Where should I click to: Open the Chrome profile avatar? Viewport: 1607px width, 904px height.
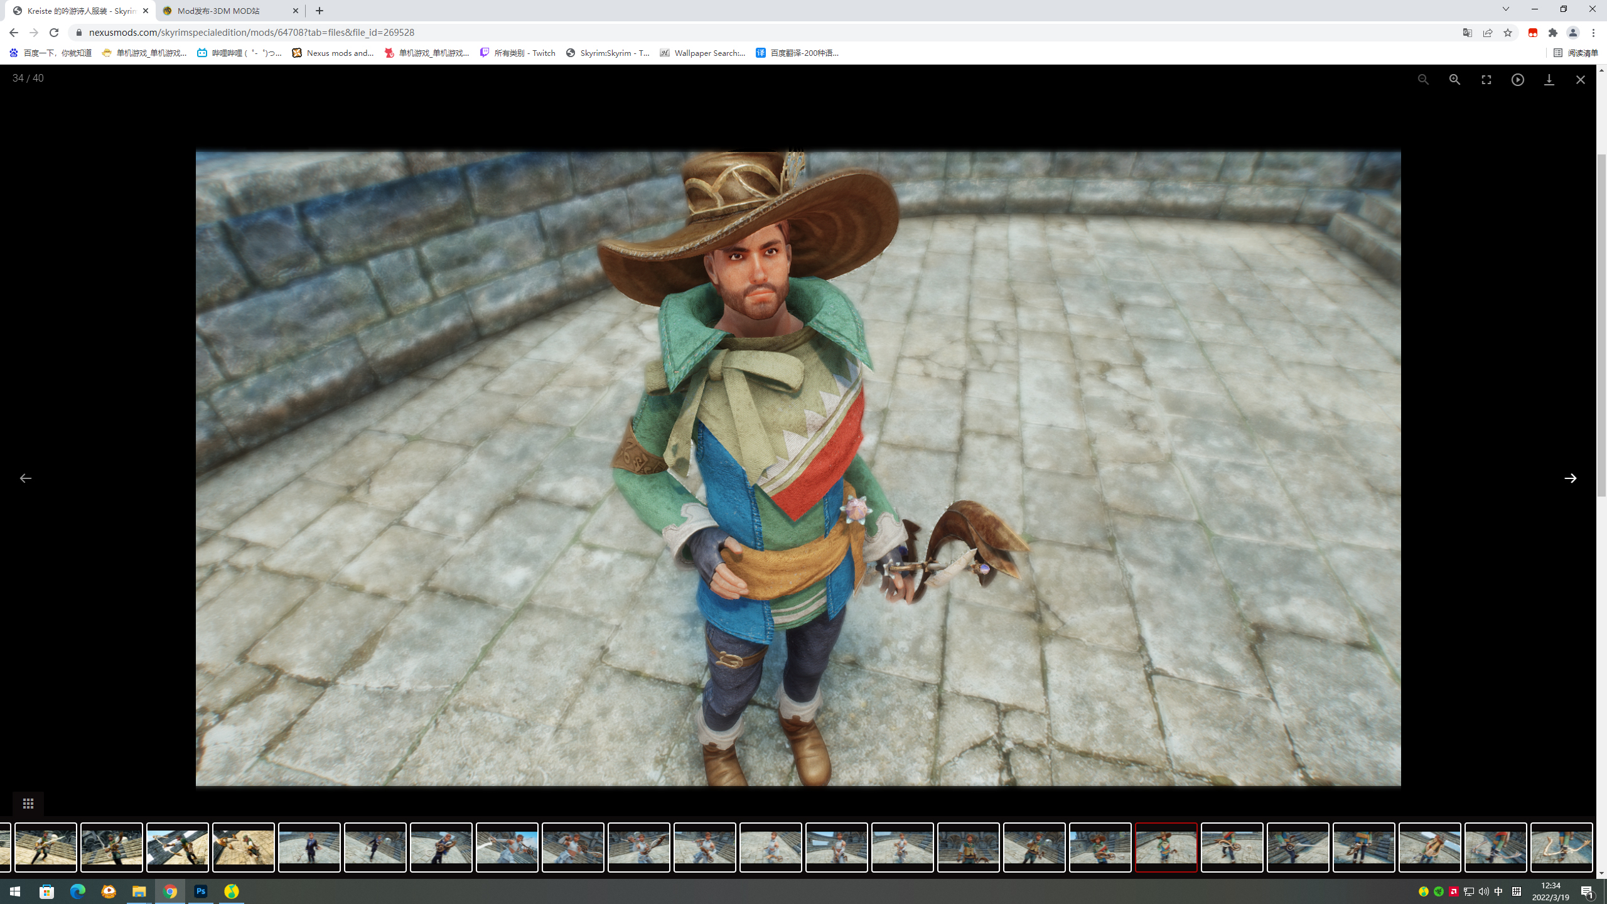[x=1573, y=33]
